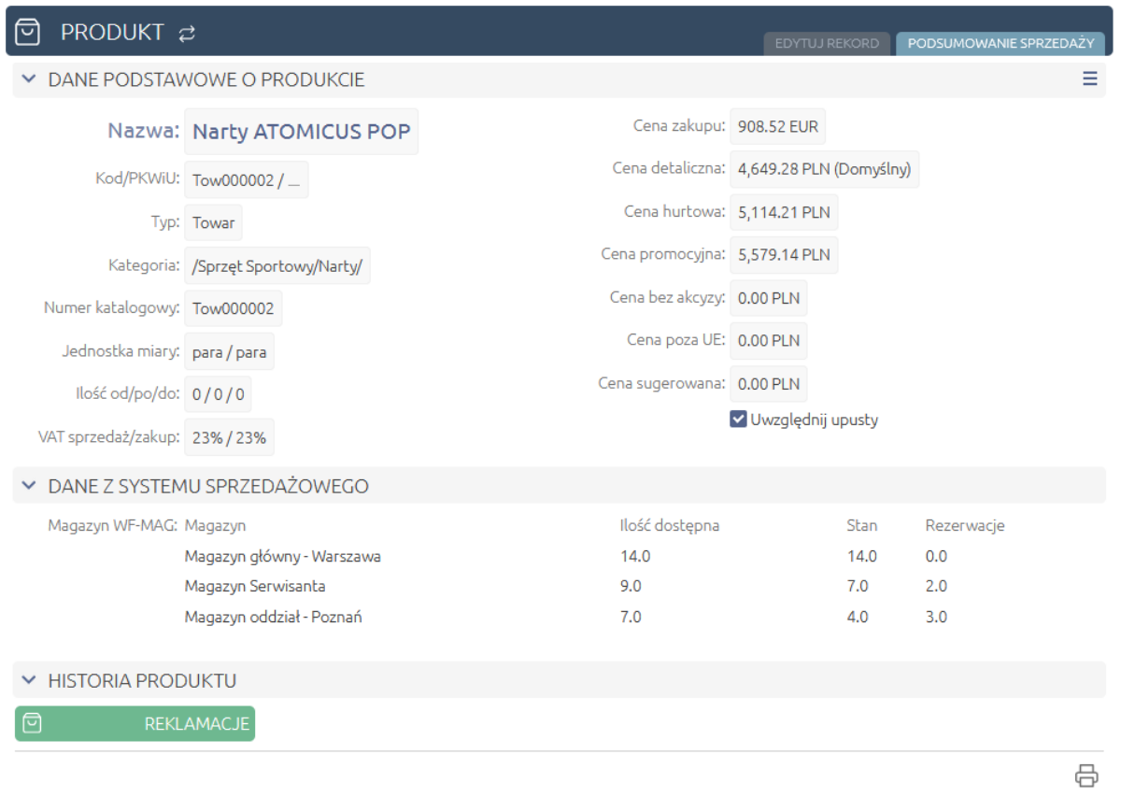
Task: Click the product bag icon in header
Action: tap(29, 32)
